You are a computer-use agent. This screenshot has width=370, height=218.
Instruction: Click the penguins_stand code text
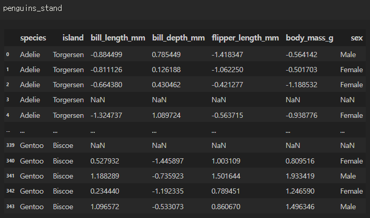32,8
